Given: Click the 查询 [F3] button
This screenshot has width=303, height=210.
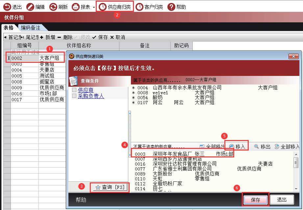Looking at the screenshot, I should click(110, 187).
